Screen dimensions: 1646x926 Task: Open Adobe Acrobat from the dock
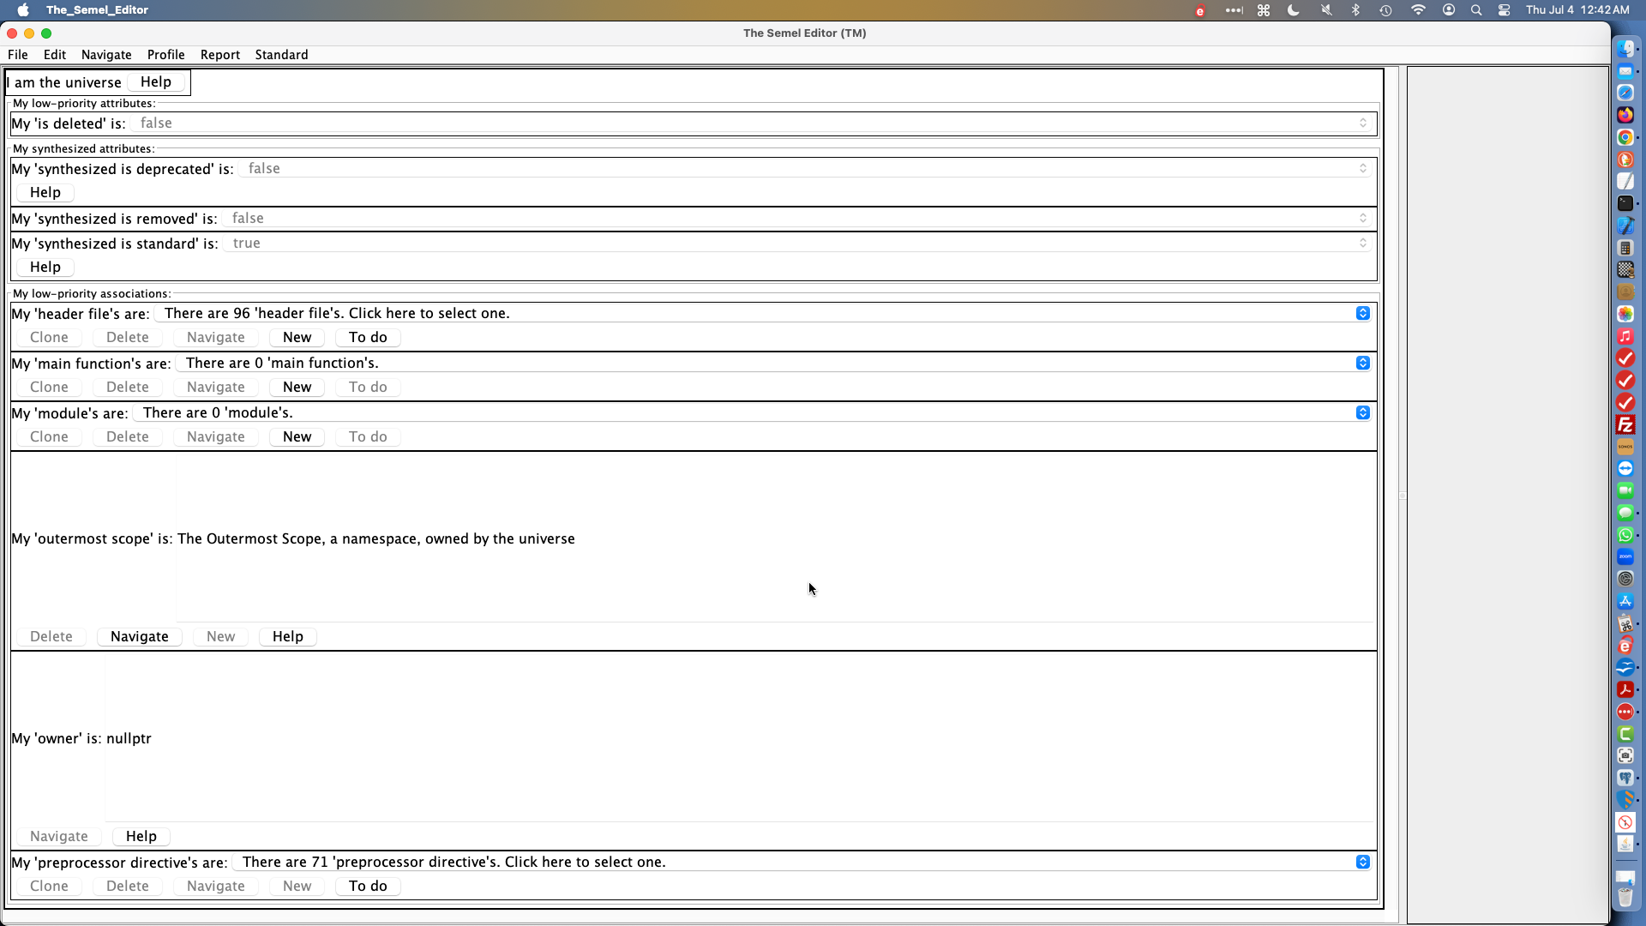click(1625, 689)
